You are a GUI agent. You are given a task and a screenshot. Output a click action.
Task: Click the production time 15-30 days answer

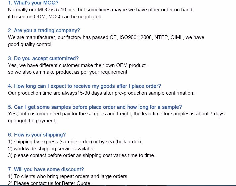point(101,93)
